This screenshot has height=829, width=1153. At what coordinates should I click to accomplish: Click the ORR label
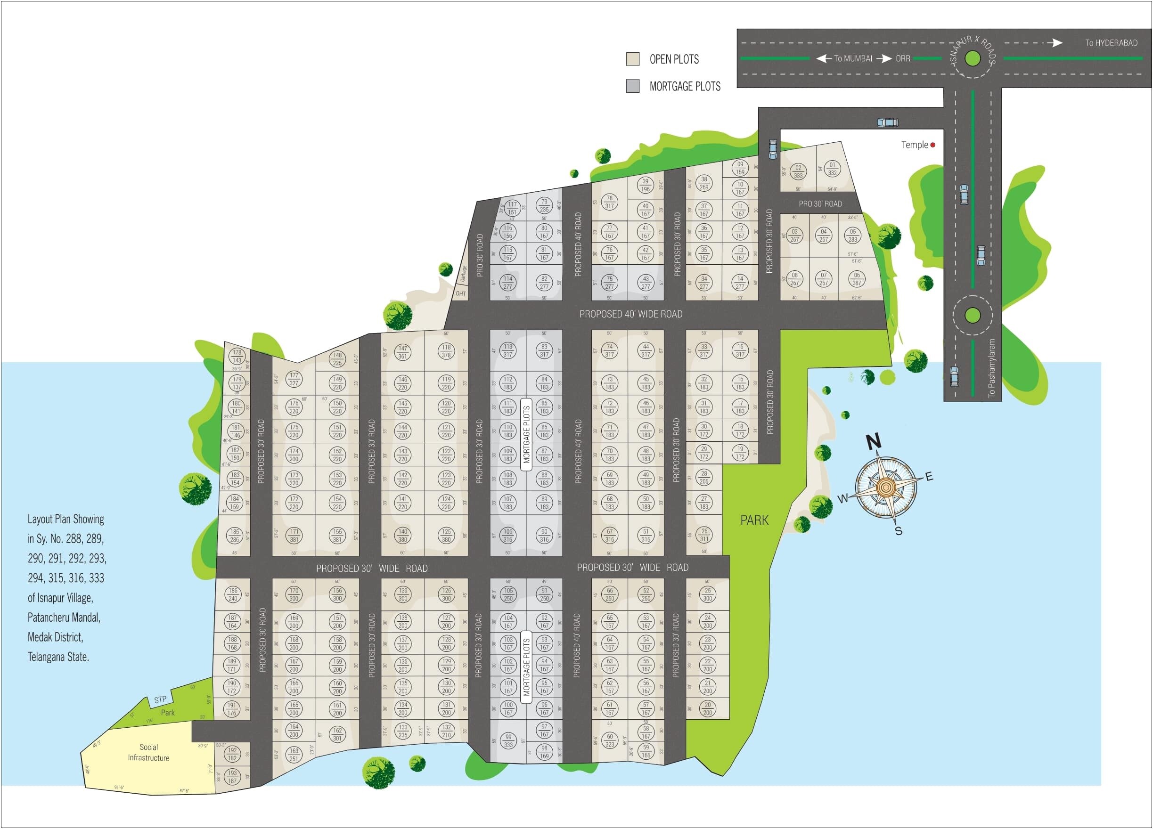[x=903, y=58]
